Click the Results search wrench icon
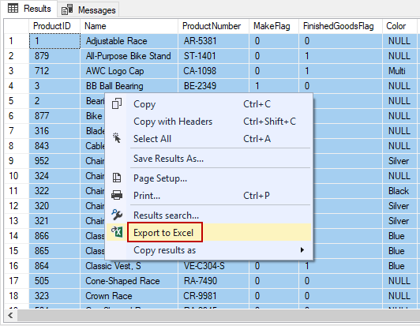This screenshot has height=326, width=420. pyautogui.click(x=117, y=215)
